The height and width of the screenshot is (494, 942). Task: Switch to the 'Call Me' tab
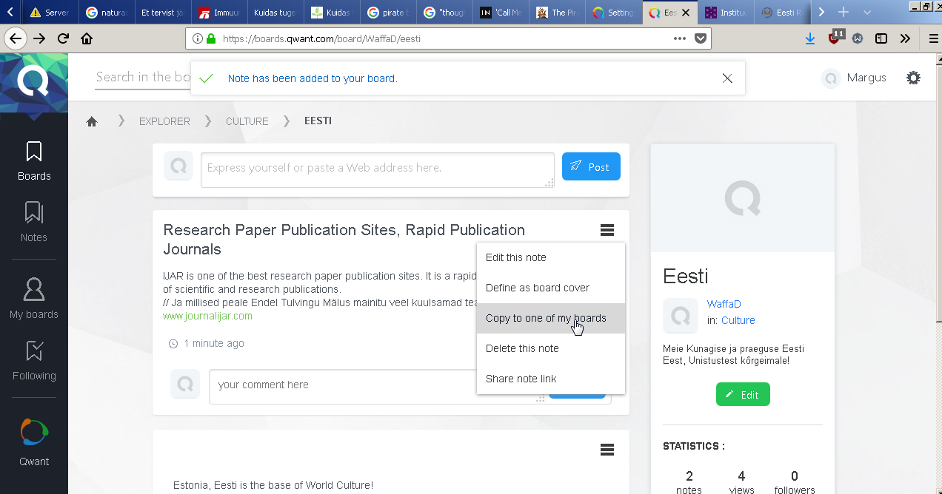[x=501, y=13]
